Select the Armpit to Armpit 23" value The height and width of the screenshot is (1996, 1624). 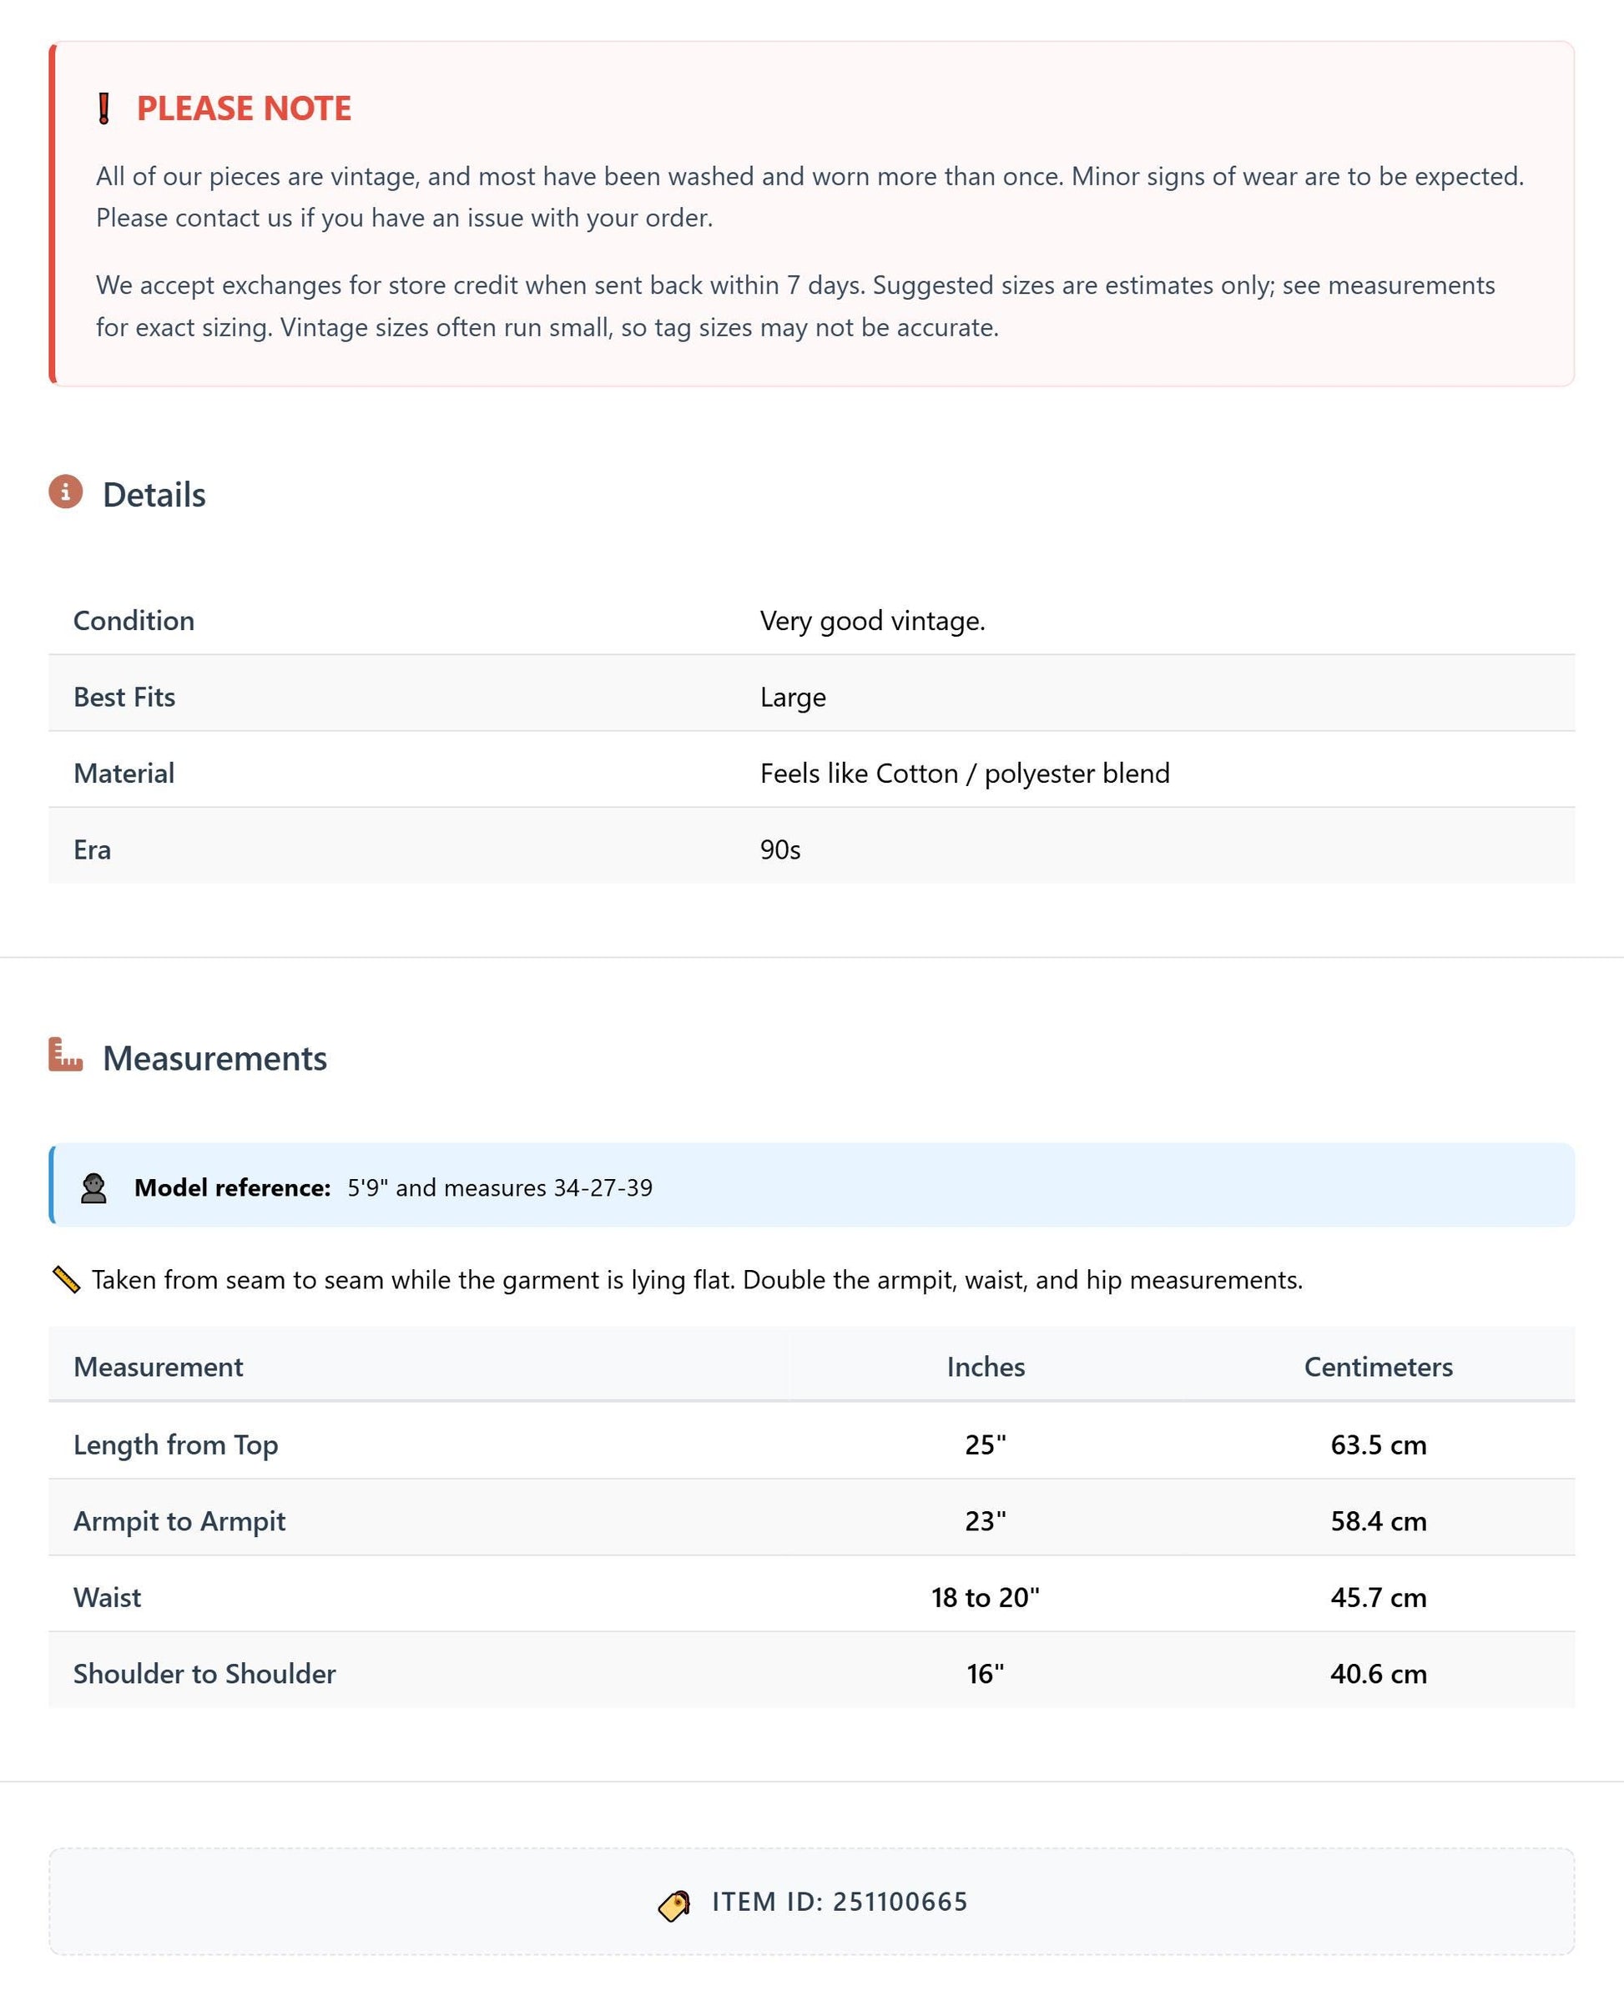point(986,1521)
